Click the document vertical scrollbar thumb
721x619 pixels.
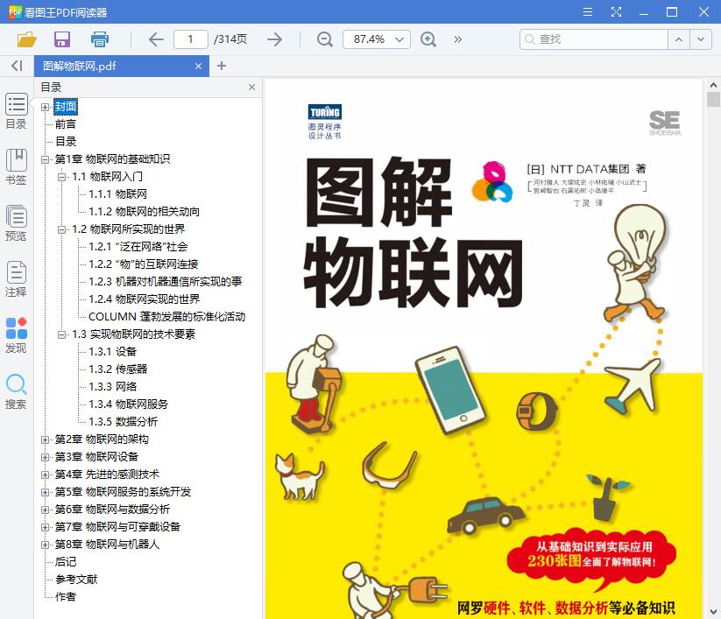point(713,99)
